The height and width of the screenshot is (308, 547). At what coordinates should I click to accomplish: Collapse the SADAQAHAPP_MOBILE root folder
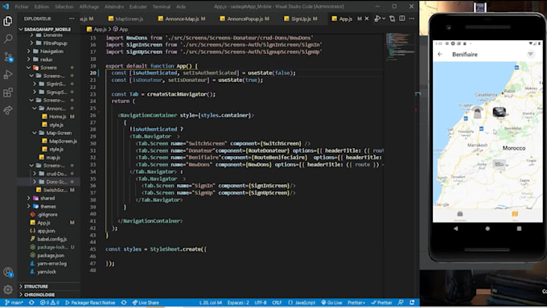[x=45, y=29]
